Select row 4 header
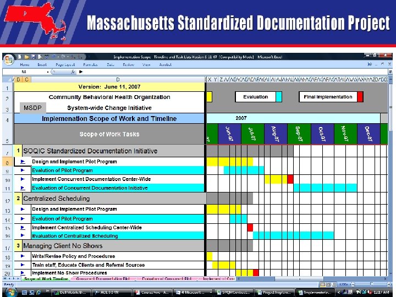The image size is (396, 297). [8, 119]
